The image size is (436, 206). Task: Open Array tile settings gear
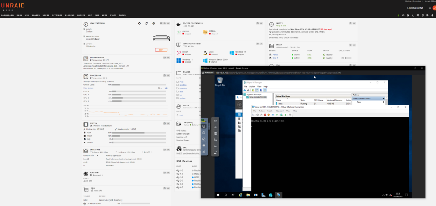click(x=351, y=44)
